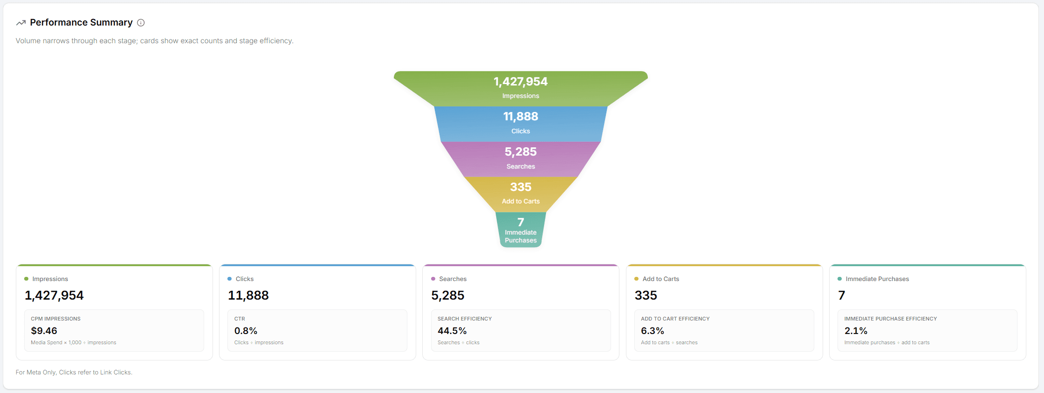Click the Clicks card title label
The width and height of the screenshot is (1044, 393).
pos(245,279)
